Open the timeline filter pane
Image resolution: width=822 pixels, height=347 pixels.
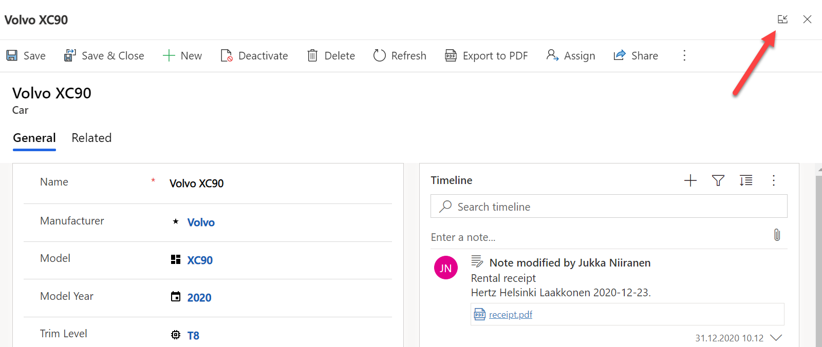coord(718,180)
